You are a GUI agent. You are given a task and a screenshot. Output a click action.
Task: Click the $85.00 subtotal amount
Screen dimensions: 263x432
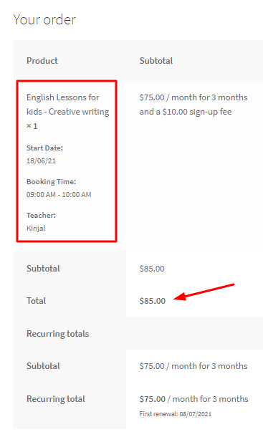tap(152, 269)
